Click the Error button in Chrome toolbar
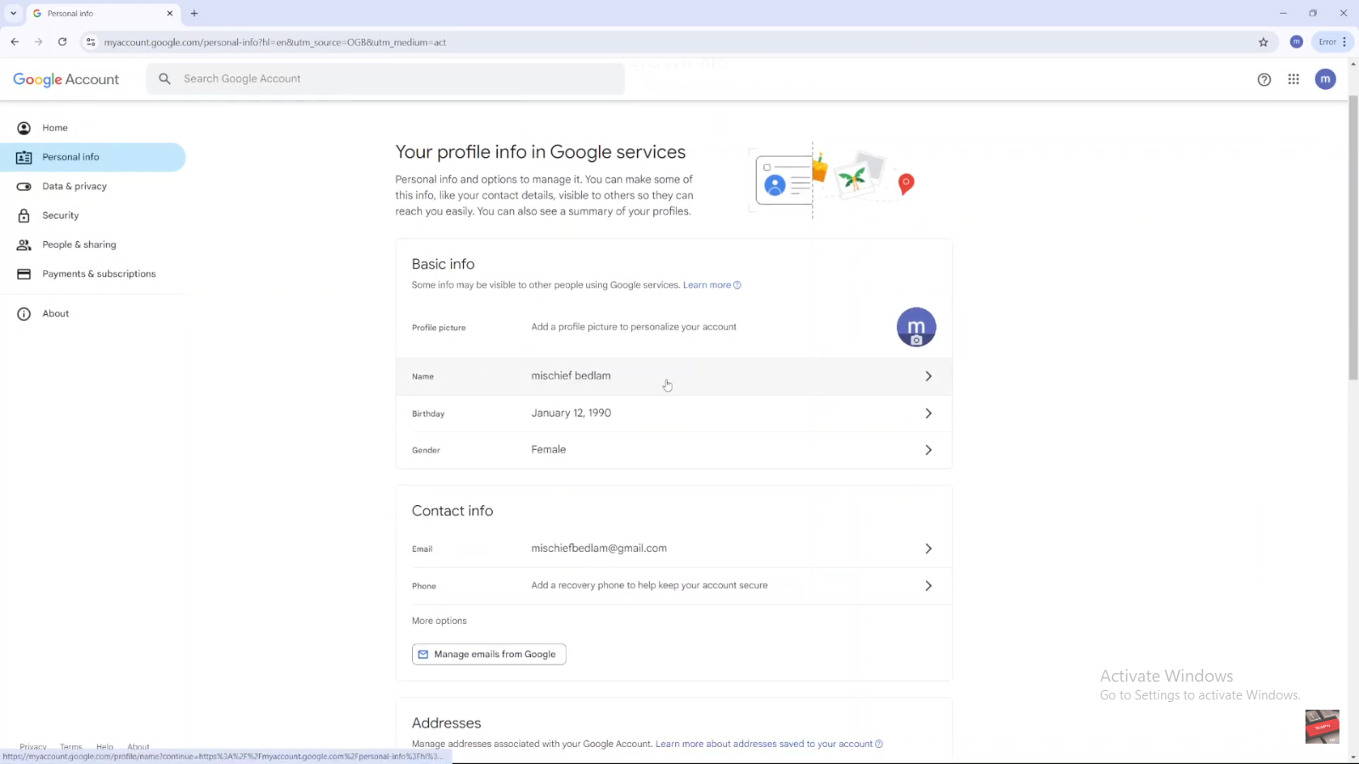Image resolution: width=1359 pixels, height=764 pixels. (x=1333, y=42)
